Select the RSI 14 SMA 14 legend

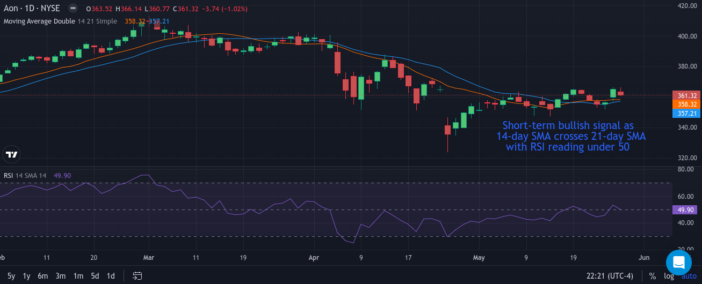coord(25,175)
